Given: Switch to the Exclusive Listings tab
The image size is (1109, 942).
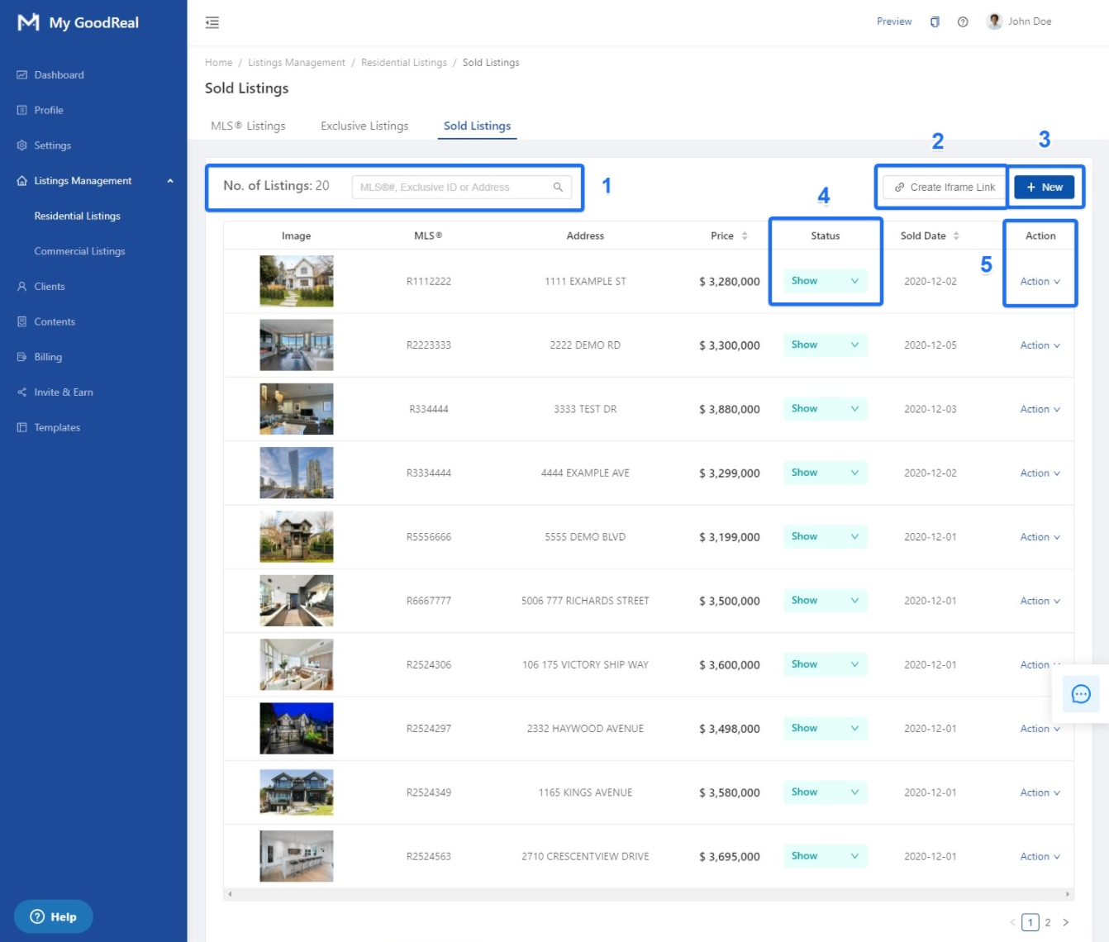Looking at the screenshot, I should point(364,126).
